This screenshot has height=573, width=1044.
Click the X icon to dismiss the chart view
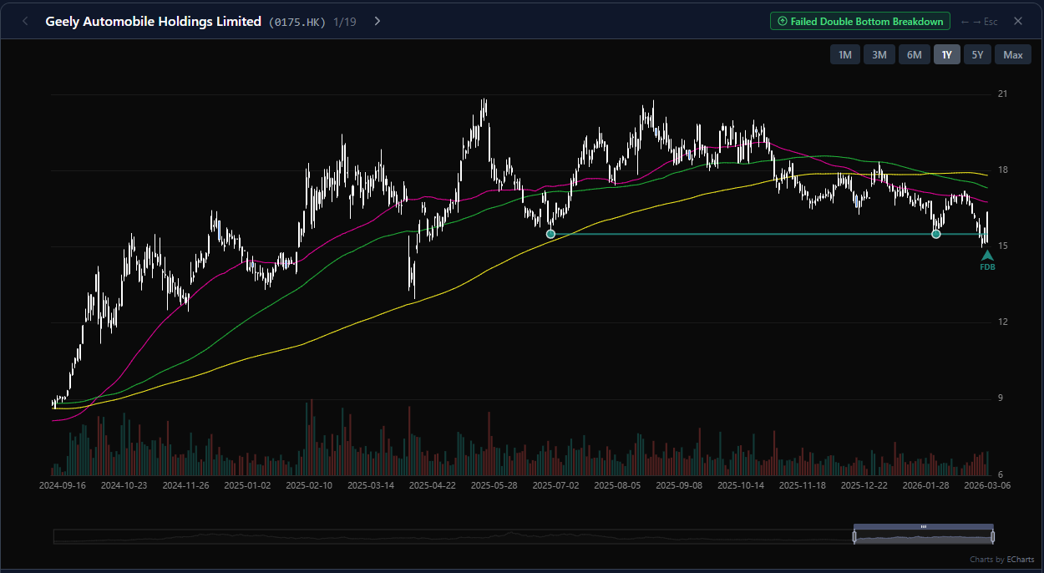1018,21
